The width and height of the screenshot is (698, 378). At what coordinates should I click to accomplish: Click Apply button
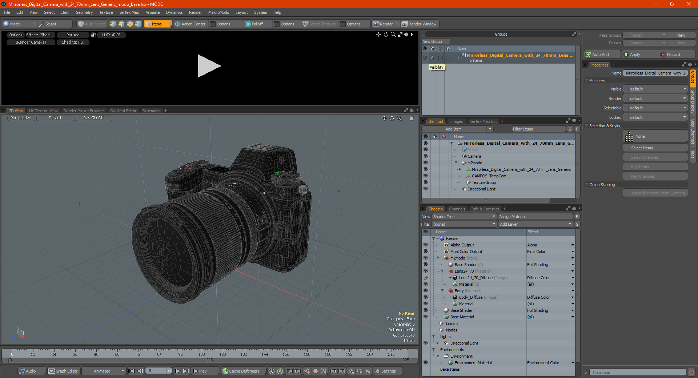coord(640,55)
